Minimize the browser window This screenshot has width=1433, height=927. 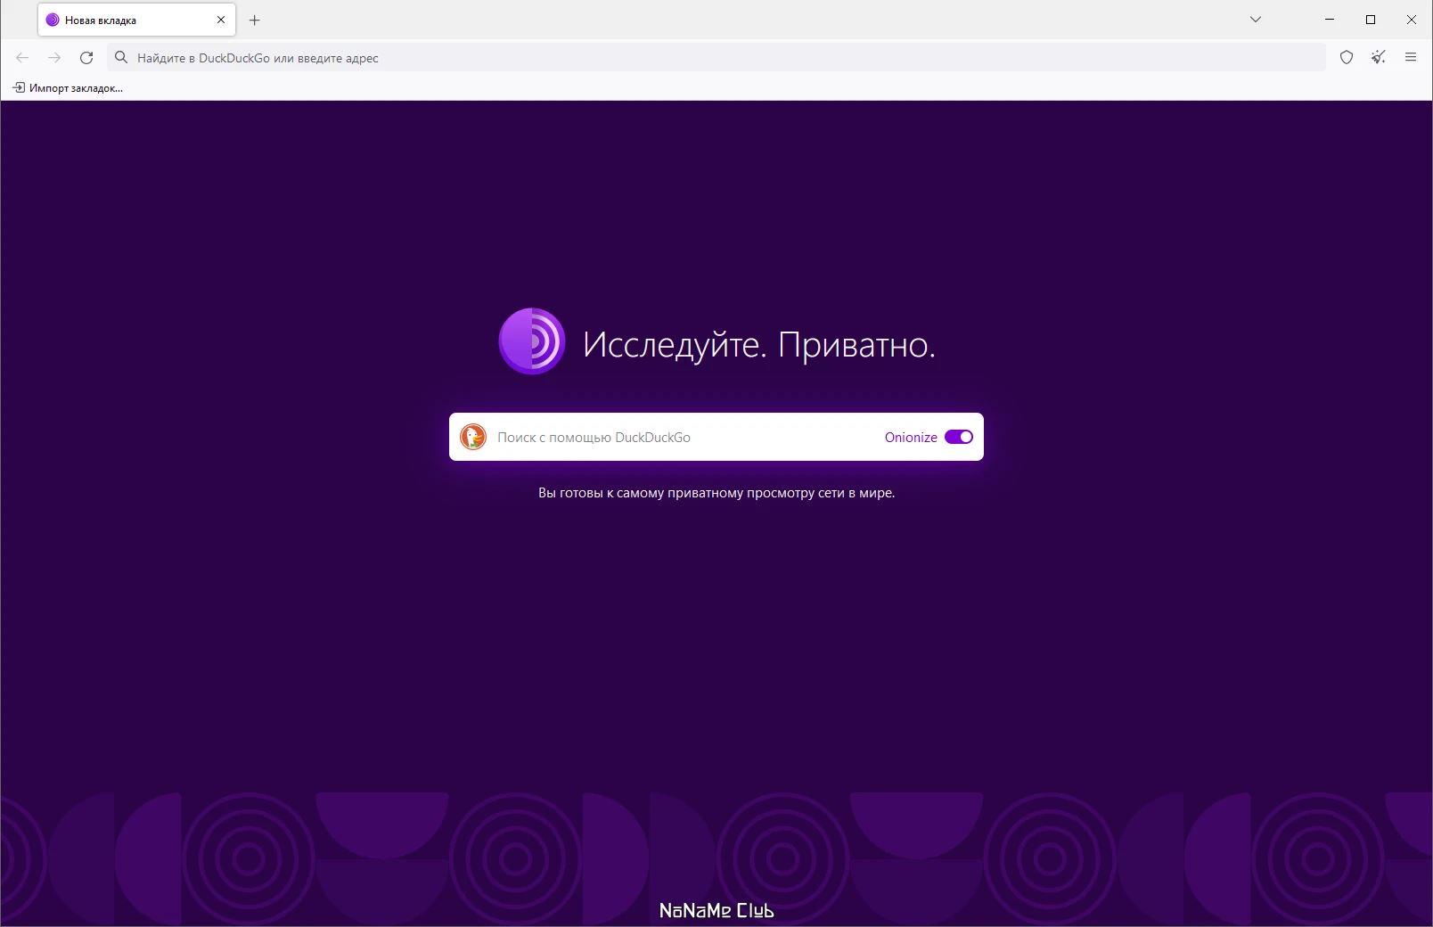pos(1330,20)
